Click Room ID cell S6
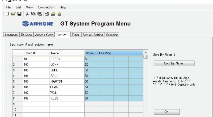Viewport: 213px width, 117px height. [92, 87]
